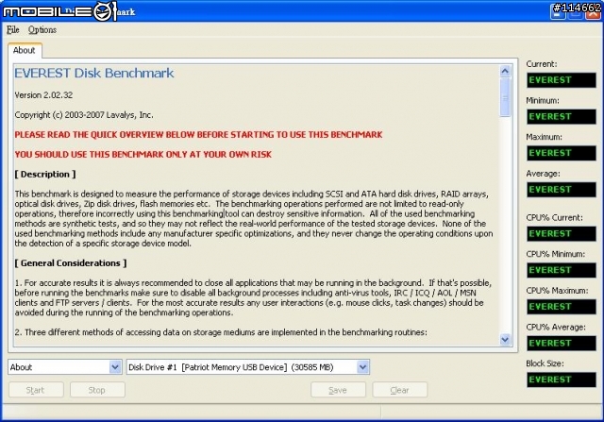Click the Save button
The image size is (604, 422).
pyautogui.click(x=338, y=390)
